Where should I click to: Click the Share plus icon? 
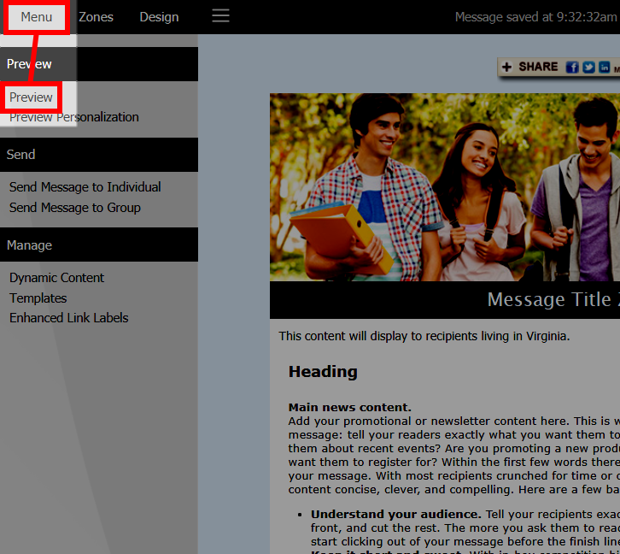tap(507, 67)
